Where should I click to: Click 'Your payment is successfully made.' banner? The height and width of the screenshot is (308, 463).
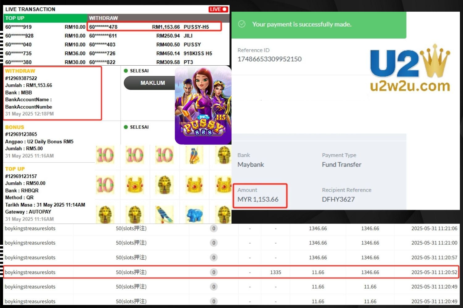coord(319,25)
